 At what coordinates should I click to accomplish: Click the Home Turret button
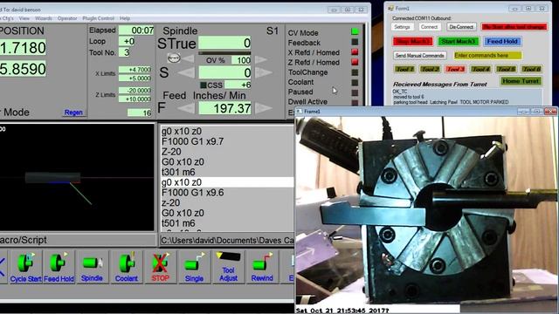[521, 81]
